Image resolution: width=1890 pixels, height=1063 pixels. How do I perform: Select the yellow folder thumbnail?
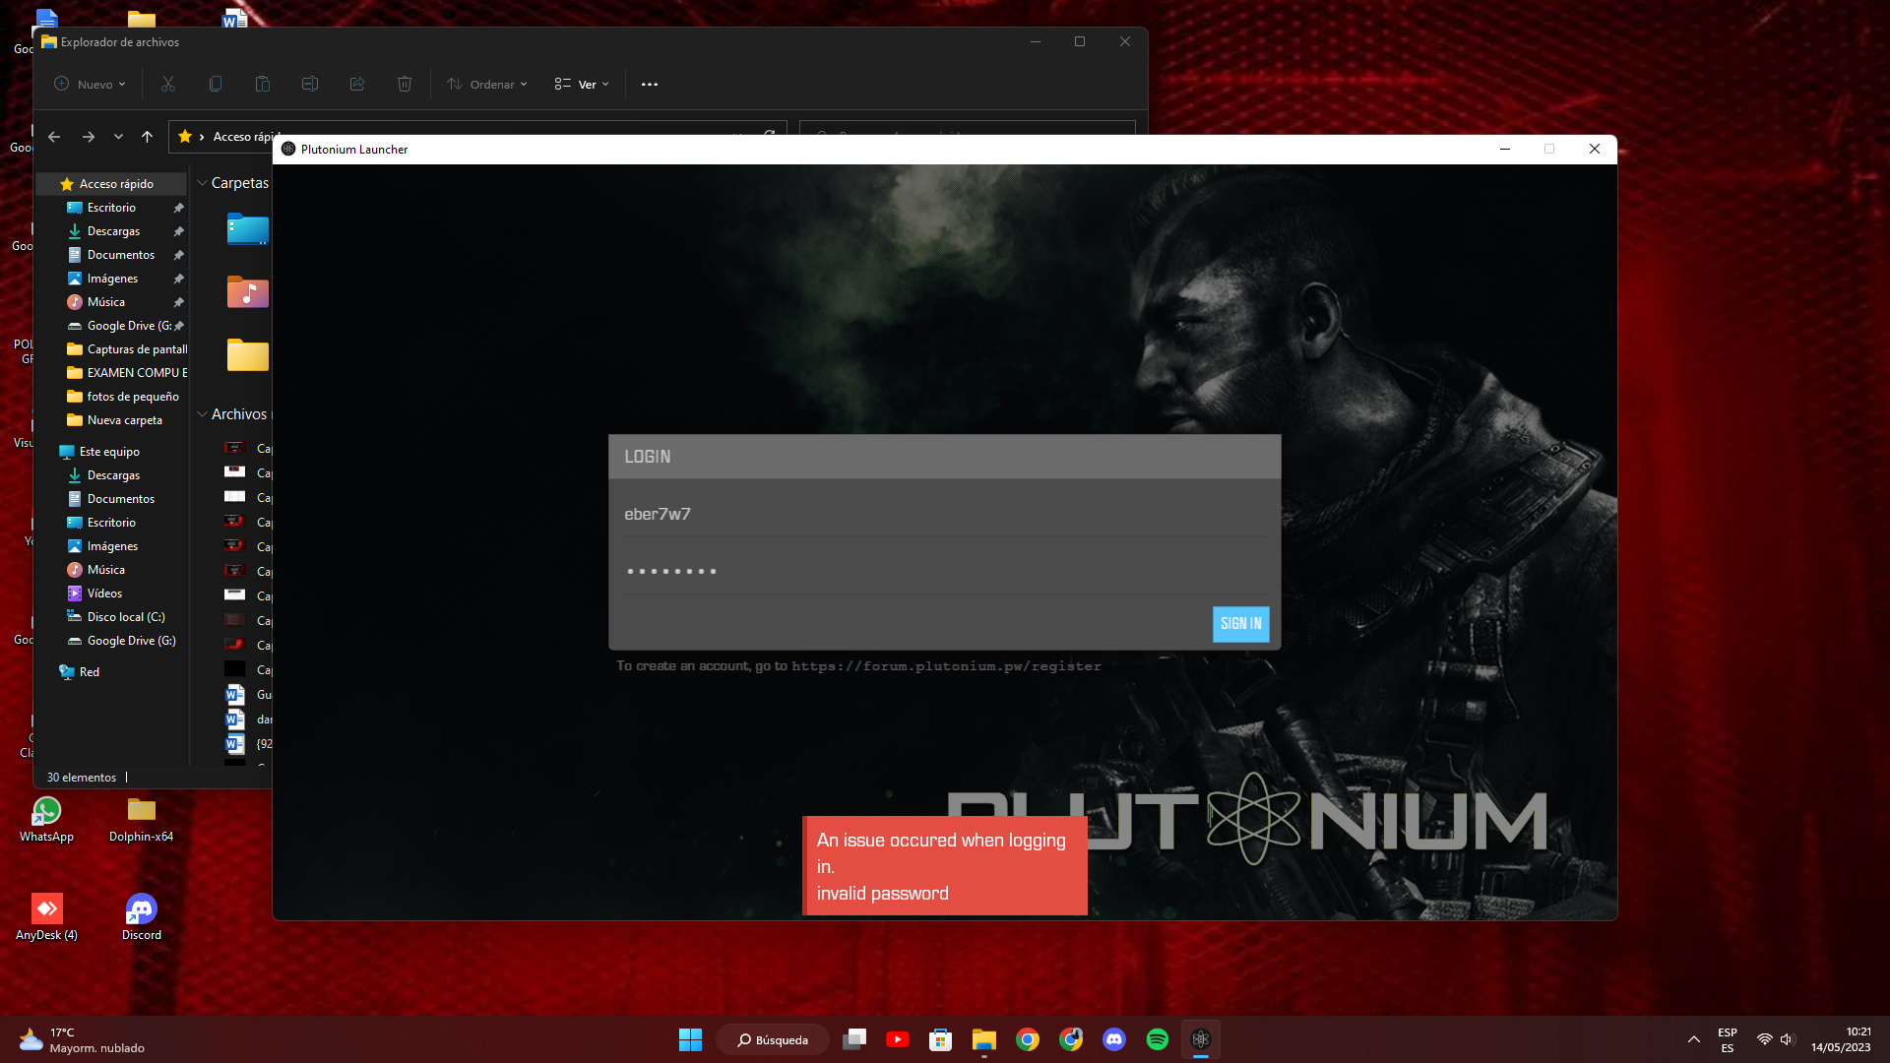click(248, 354)
